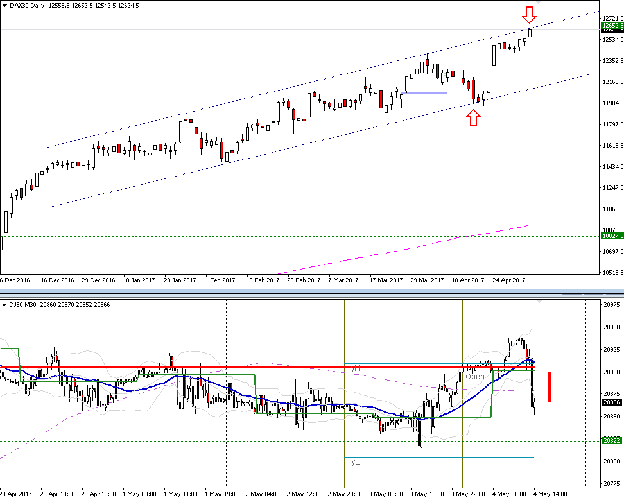624x500 pixels.
Task: Click the 20866 current price tag
Action: coord(612,402)
